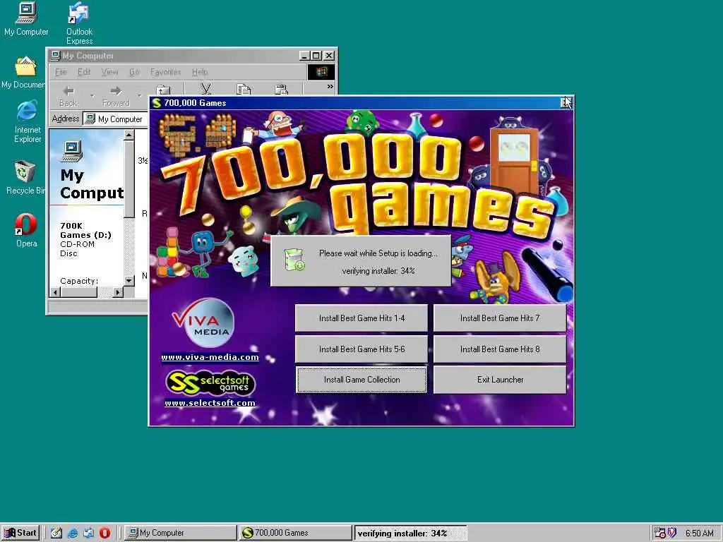Click Install Best Game Hits 1-4

361,318
